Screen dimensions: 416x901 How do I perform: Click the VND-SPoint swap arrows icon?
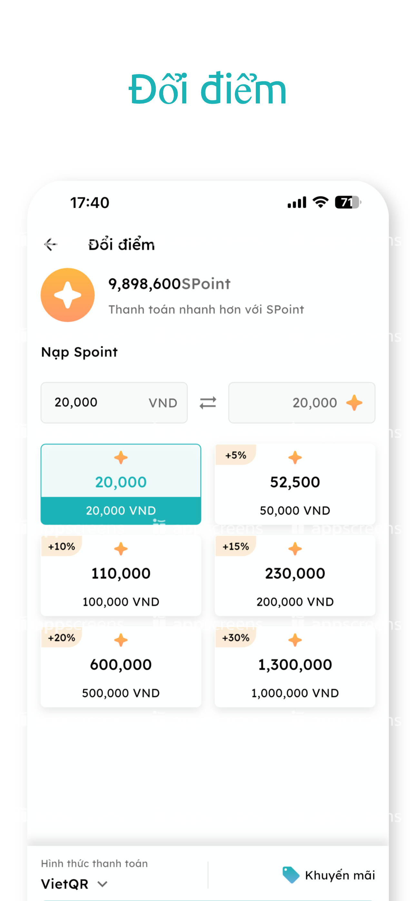[x=208, y=402]
